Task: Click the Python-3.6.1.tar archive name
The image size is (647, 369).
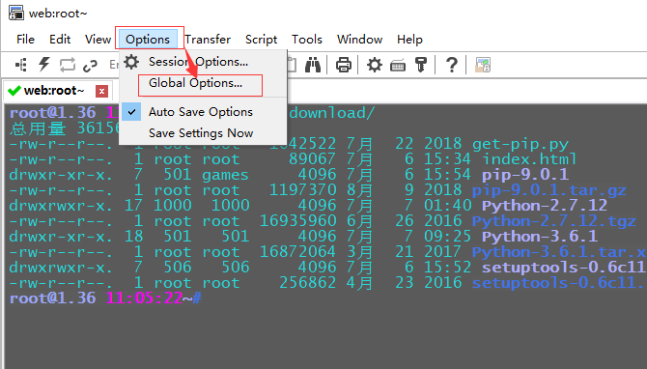Action: point(559,252)
